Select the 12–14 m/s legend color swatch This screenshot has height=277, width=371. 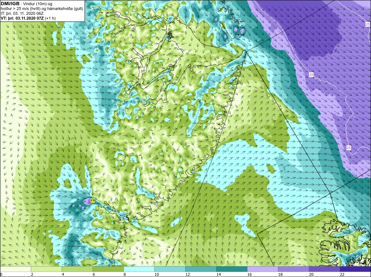[x=201, y=269]
